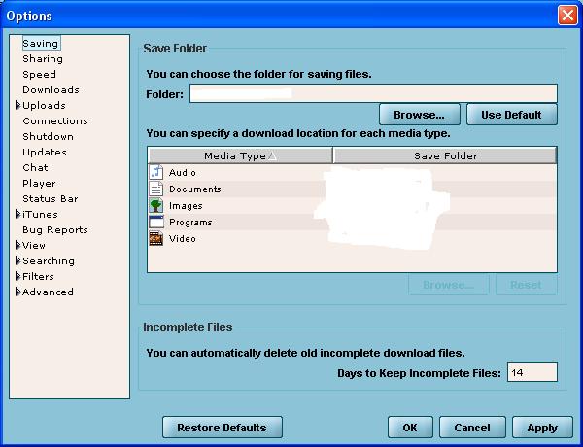The image size is (583, 447).
Task: Expand the iTunes tree node
Action: 17,214
